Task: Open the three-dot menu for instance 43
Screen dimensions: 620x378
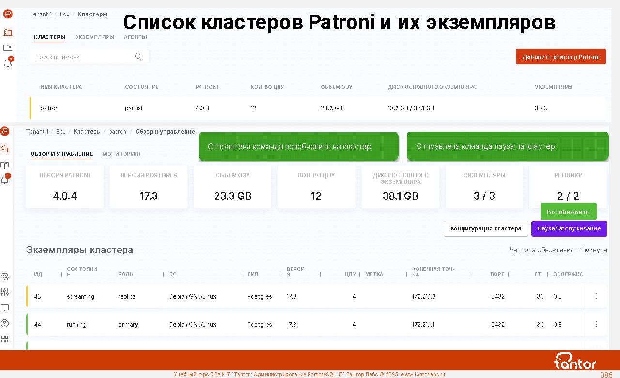Action: (x=596, y=296)
